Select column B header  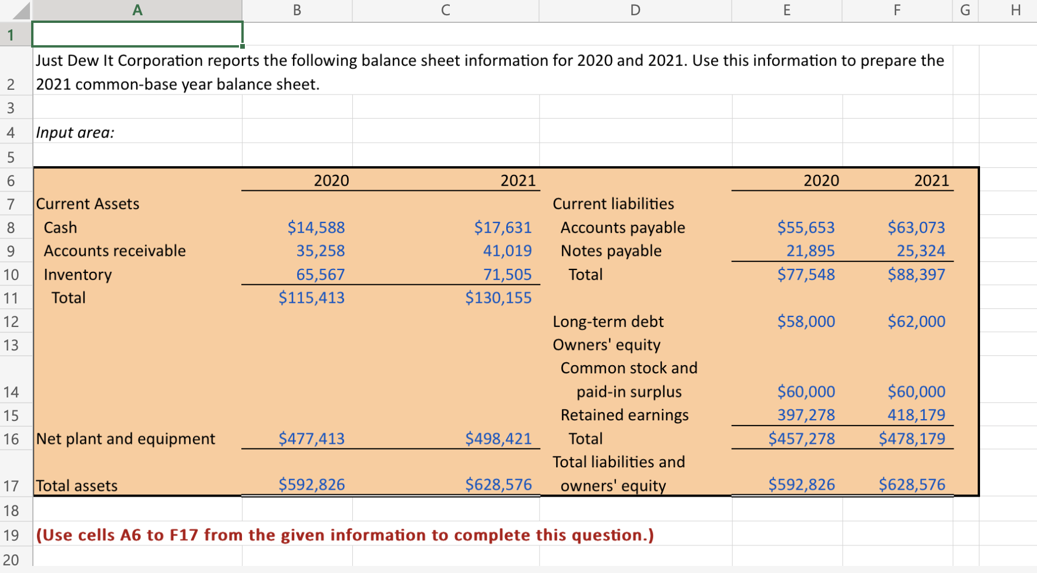tap(297, 10)
